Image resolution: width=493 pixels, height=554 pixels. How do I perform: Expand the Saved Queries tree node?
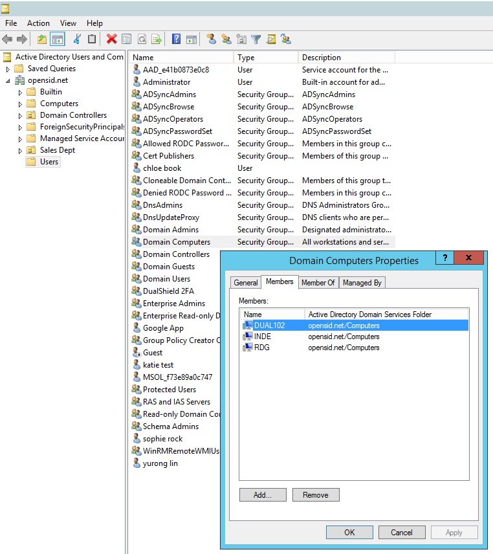[x=8, y=69]
